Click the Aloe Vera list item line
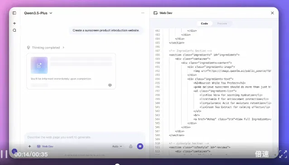This screenshot has width=289, height=165. tap(231, 95)
